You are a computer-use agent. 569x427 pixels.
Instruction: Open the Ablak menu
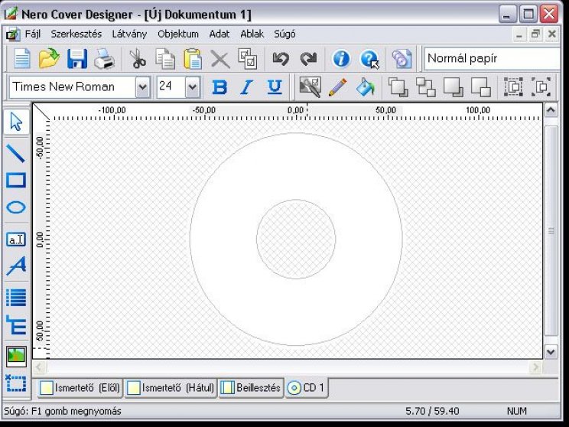pos(252,34)
